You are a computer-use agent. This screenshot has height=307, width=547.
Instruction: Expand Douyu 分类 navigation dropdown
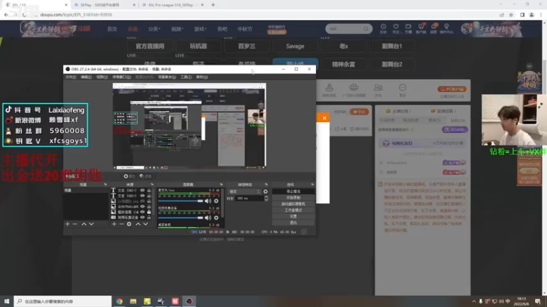(x=155, y=29)
